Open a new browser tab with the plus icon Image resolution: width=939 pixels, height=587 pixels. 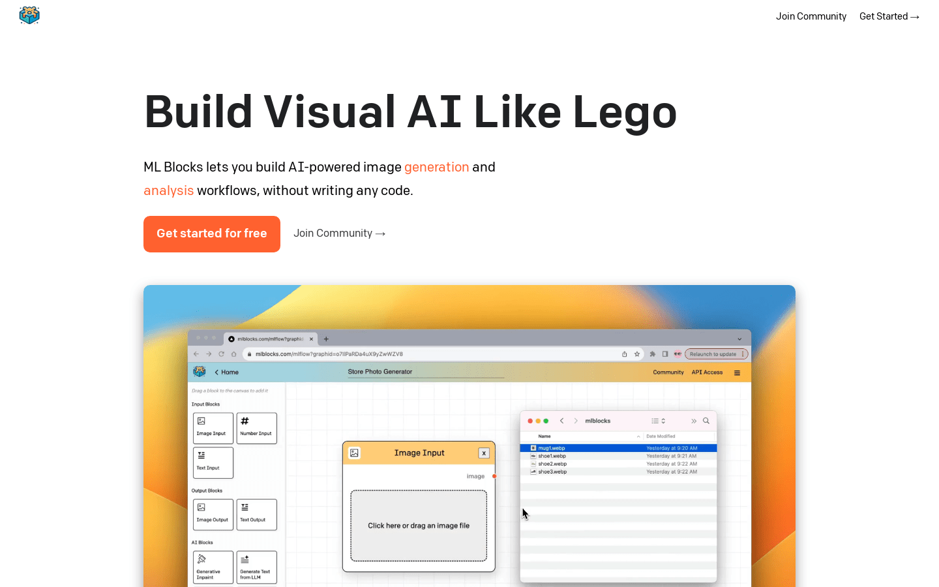[327, 339]
